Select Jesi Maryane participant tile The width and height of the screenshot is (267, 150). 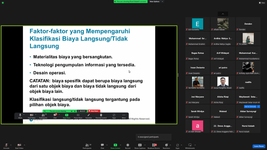click(x=197, y=97)
